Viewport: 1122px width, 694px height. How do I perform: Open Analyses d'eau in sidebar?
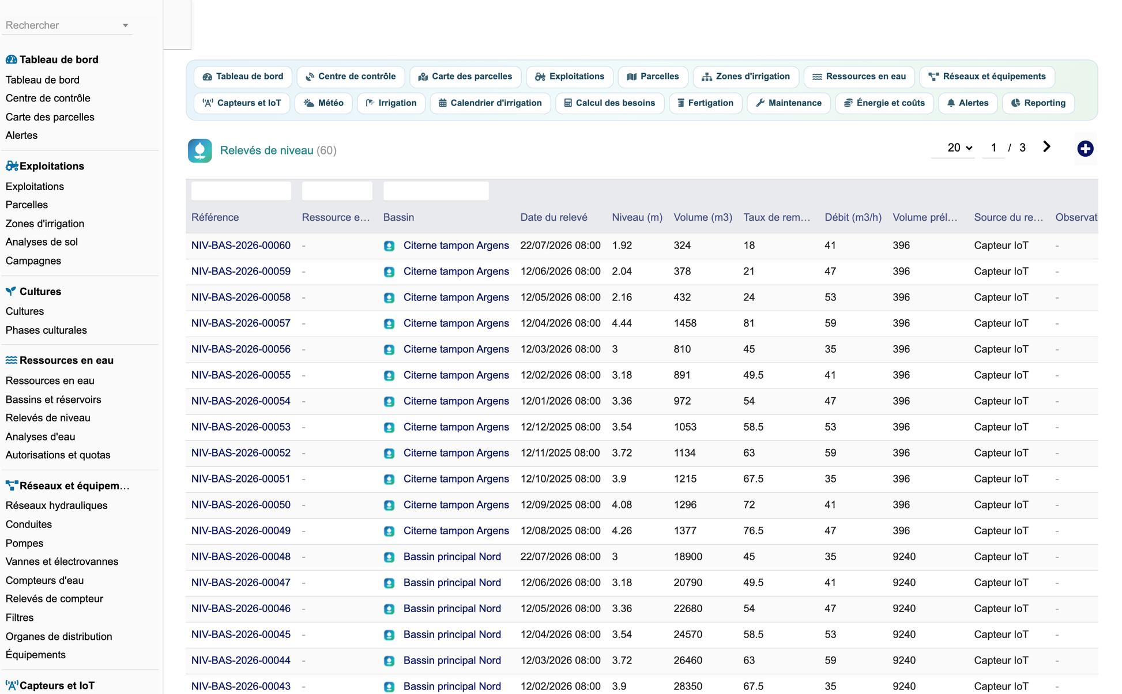40,437
